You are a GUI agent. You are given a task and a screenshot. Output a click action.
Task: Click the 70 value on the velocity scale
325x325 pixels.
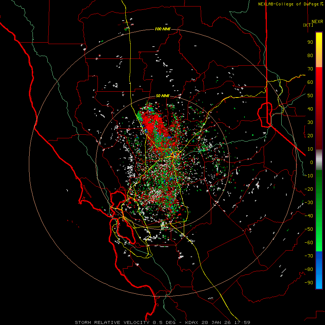pos(310,69)
